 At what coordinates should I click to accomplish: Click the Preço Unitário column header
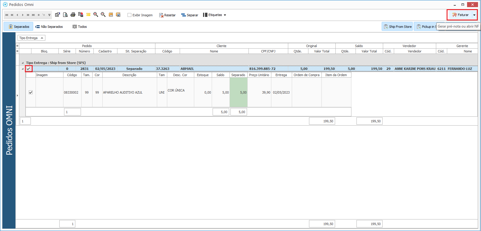259,75
